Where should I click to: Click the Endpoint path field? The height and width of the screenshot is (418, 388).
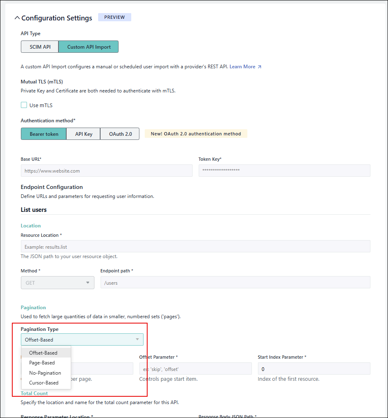point(235,283)
